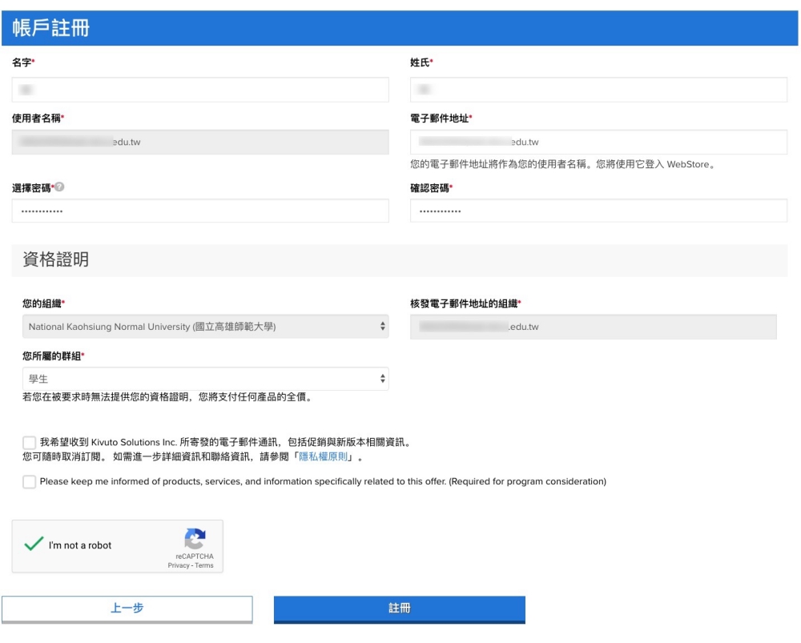This screenshot has width=801, height=643.
Task: Check 'Please keep me informed' offer checkbox
Action: tap(30, 481)
